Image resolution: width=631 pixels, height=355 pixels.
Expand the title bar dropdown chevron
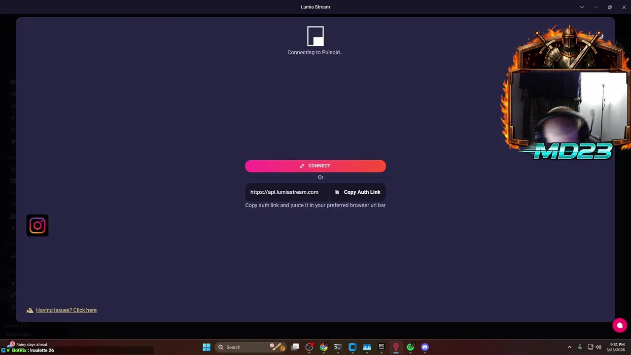click(582, 7)
